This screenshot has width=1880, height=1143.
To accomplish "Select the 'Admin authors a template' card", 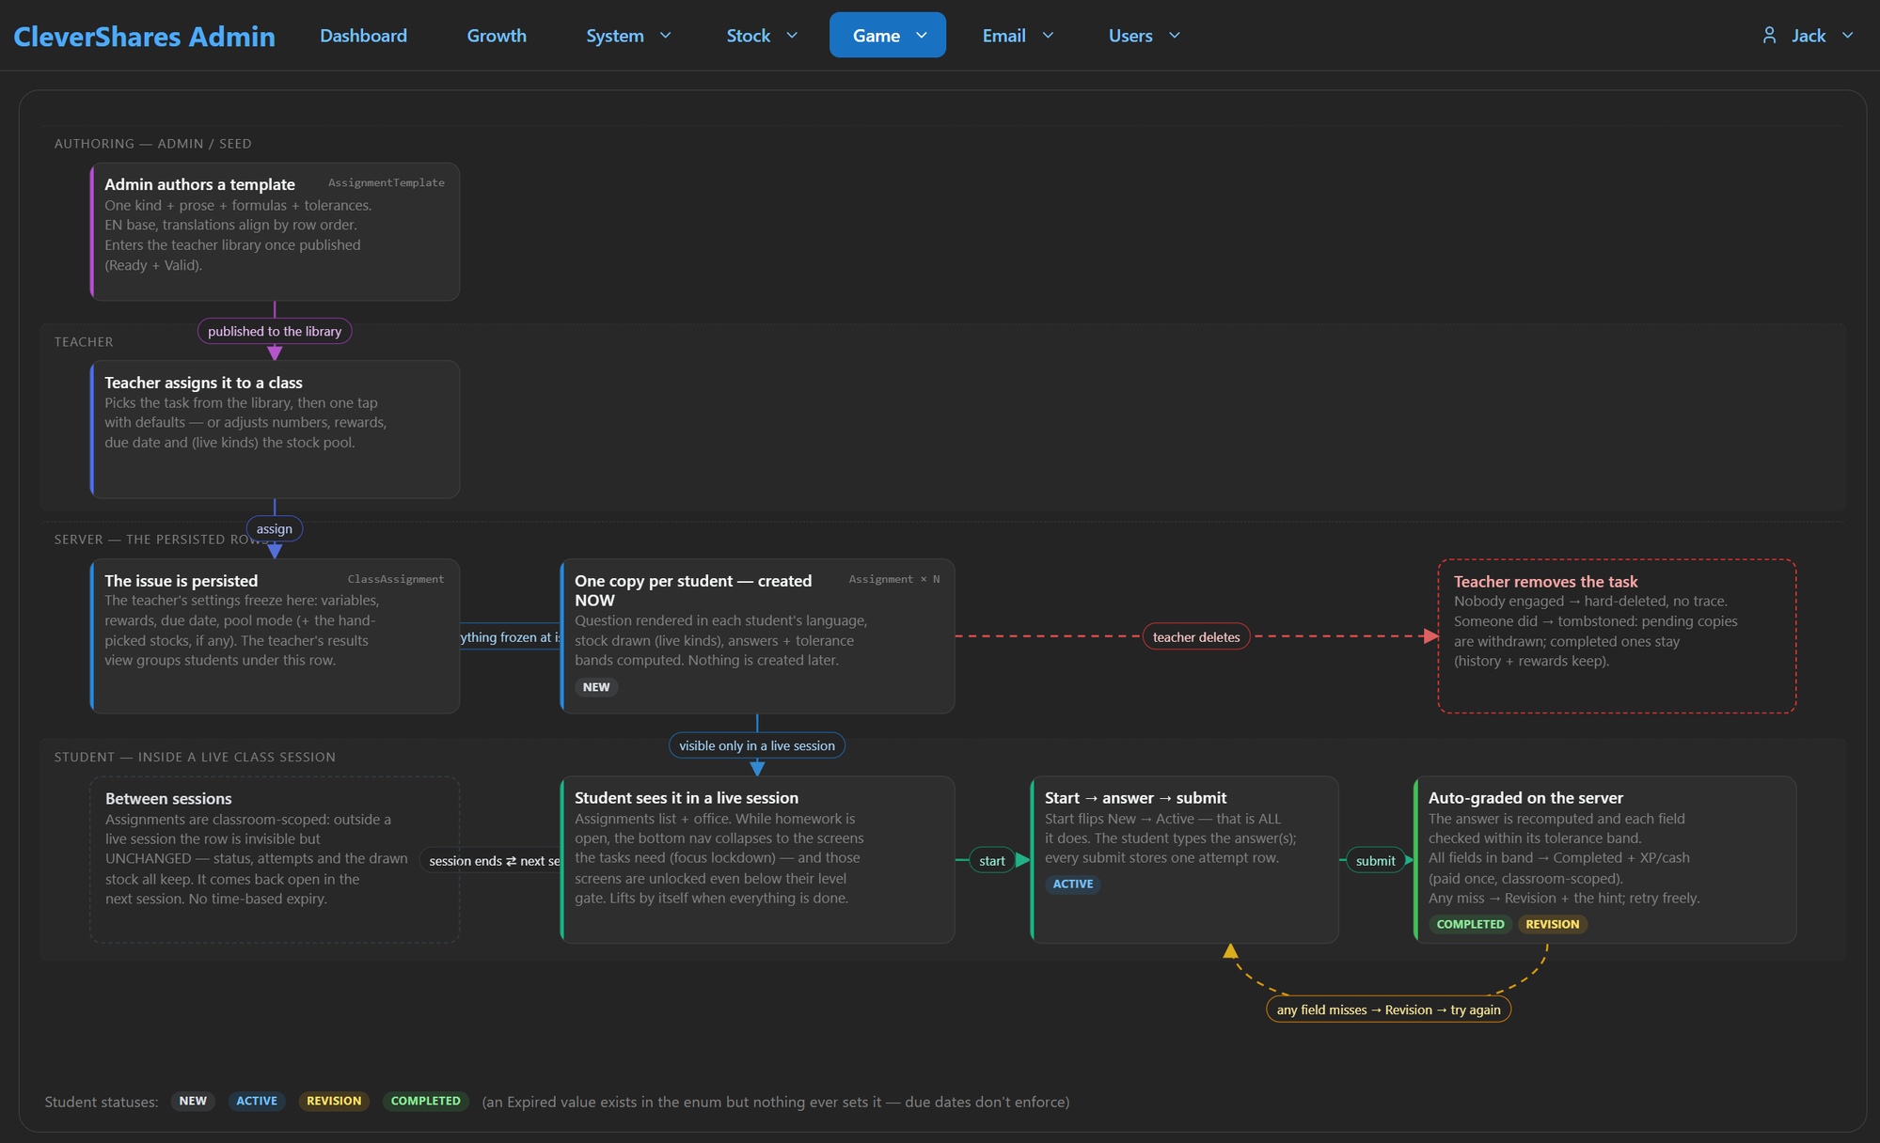I will [x=275, y=232].
